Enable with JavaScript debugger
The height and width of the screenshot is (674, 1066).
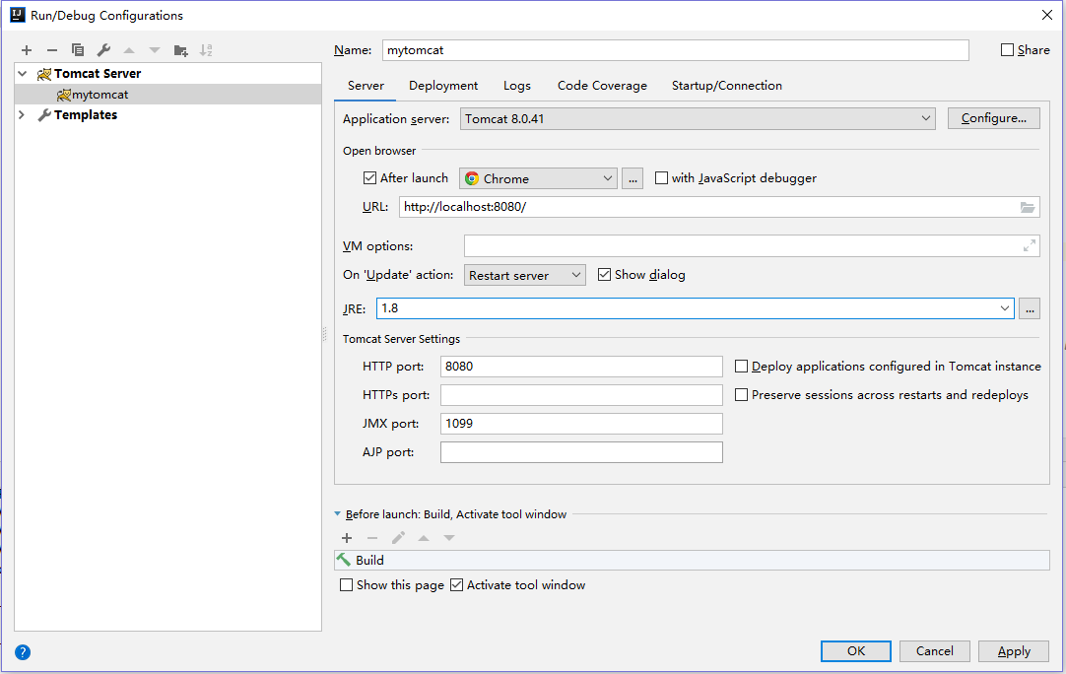661,178
